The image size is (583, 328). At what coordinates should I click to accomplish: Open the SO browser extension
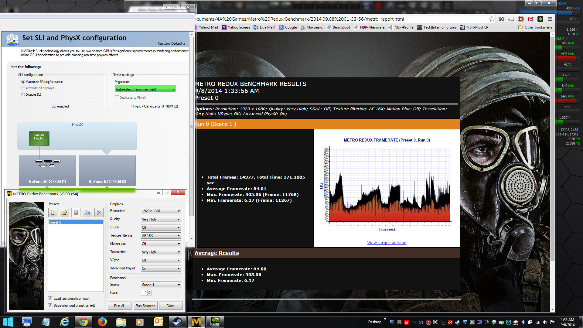[x=501, y=19]
